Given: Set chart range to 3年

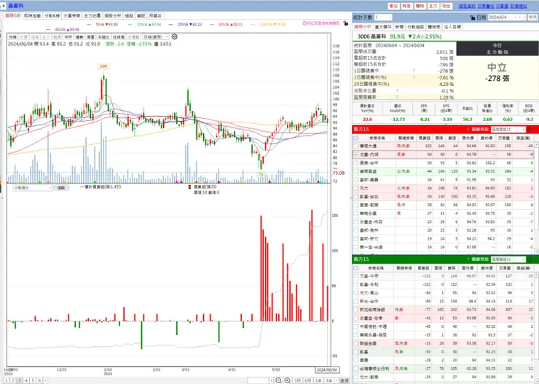Looking at the screenshot, I should tap(329, 380).
